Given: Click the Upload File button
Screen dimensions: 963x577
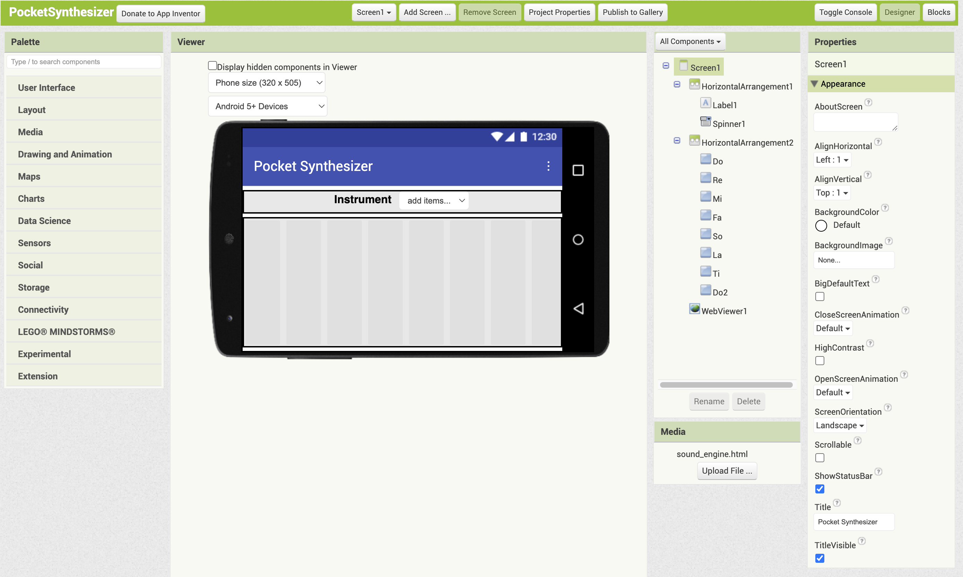Looking at the screenshot, I should tap(726, 471).
